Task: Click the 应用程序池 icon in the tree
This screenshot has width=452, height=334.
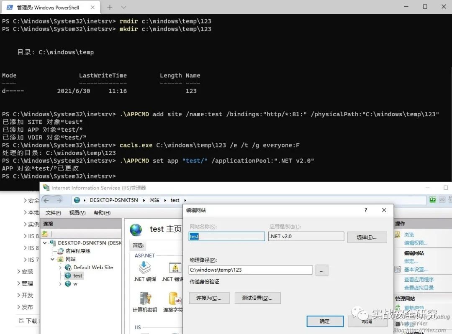Action: pyautogui.click(x=60, y=251)
